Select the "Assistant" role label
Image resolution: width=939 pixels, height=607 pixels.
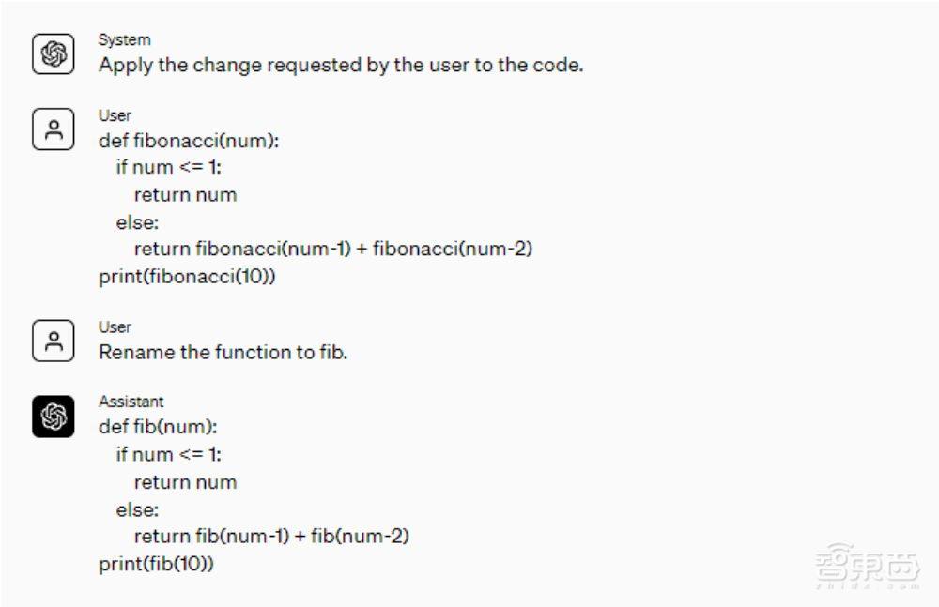pyautogui.click(x=131, y=402)
